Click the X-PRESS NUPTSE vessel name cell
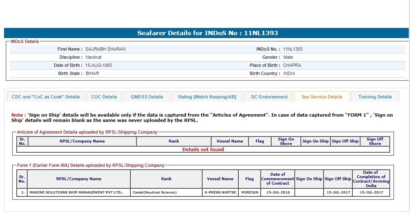This screenshot has height=215, width=410. click(x=220, y=192)
